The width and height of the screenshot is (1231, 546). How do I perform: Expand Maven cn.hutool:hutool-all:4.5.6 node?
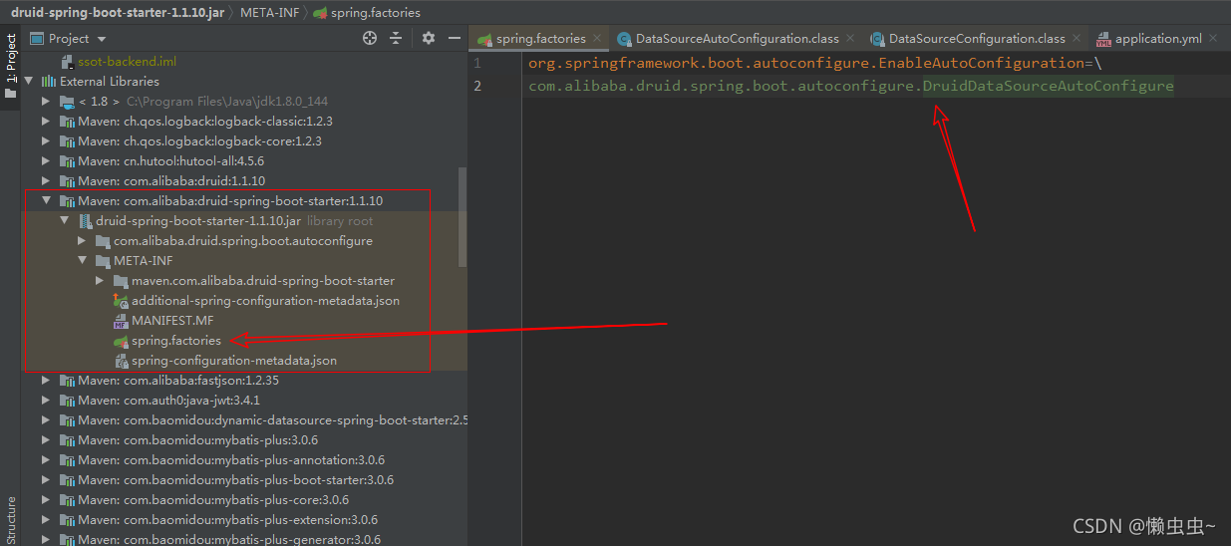click(x=47, y=161)
